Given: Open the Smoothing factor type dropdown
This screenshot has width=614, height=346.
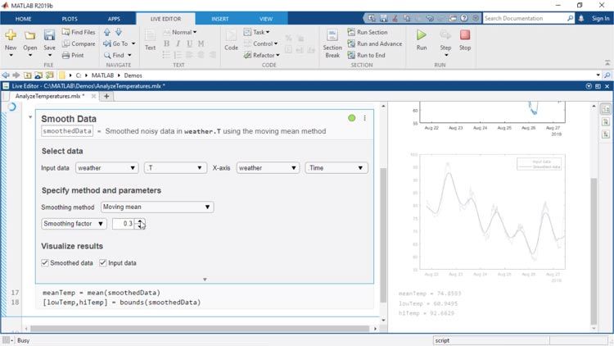Looking at the screenshot, I should point(74,224).
